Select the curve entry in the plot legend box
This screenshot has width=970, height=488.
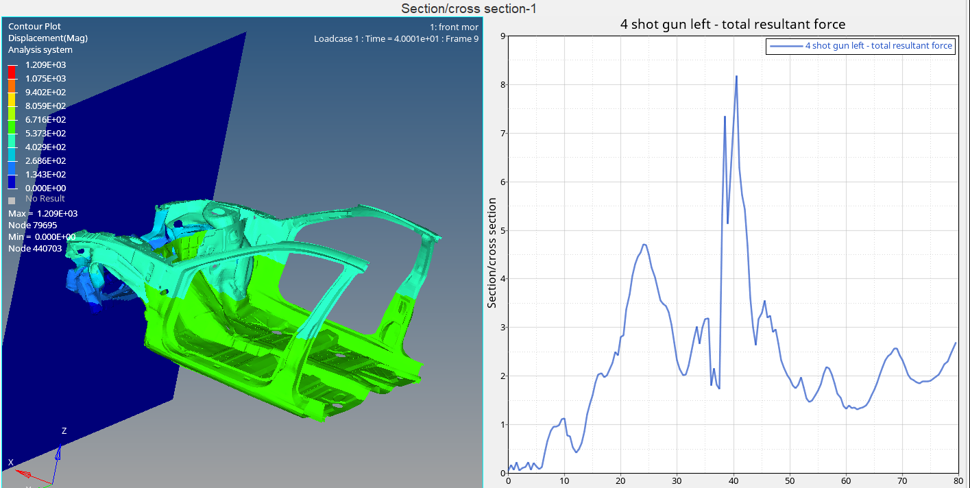861,46
